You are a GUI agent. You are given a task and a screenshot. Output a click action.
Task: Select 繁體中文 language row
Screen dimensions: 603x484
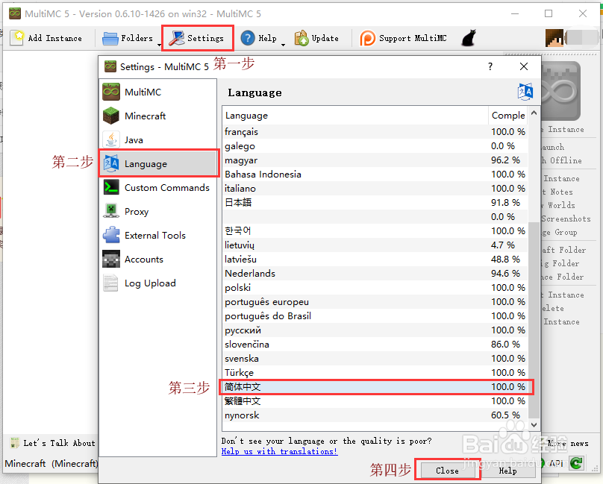pos(375,401)
